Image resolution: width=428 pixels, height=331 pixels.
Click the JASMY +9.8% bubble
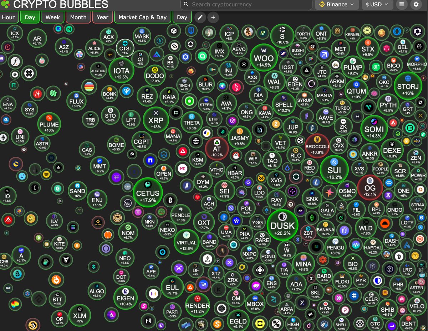pos(240,137)
